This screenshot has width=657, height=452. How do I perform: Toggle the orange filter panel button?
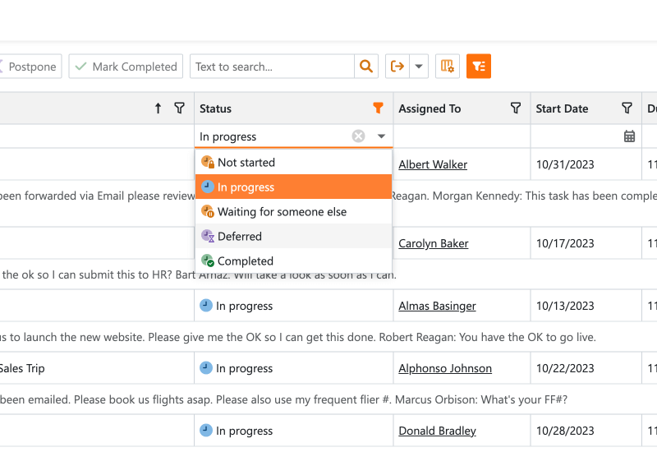[478, 67]
